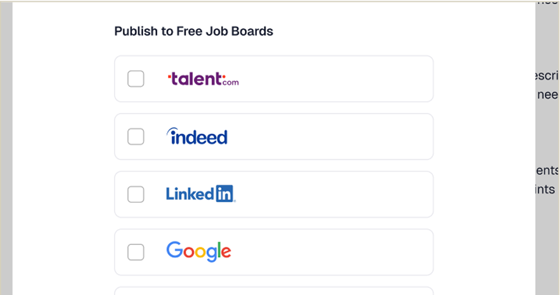The image size is (560, 295).
Task: Tick the talent.com checkbox
Action: tap(136, 79)
